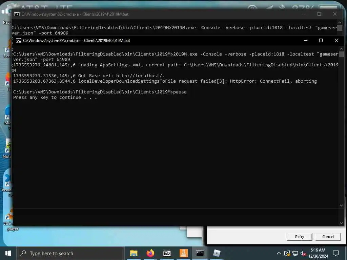Screen dimensions: 347x260
Task: Open the Action Center notifications icon
Action: pyautogui.click(x=336, y=253)
